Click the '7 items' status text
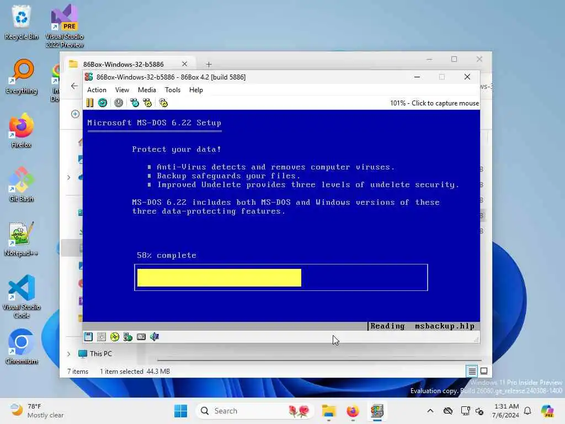The image size is (565, 424). pos(78,372)
